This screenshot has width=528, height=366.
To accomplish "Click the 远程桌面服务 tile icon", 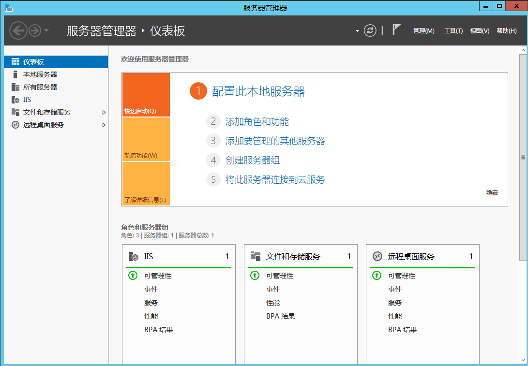I will pos(377,256).
